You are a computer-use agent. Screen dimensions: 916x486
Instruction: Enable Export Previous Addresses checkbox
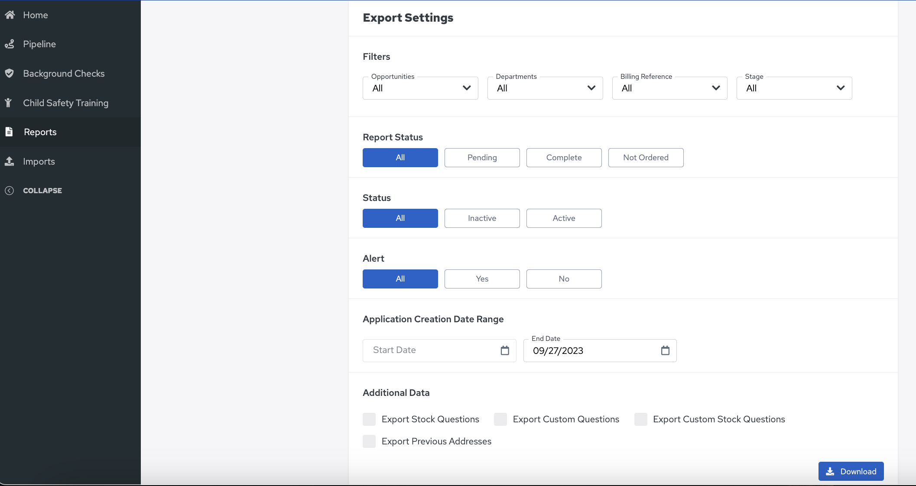pyautogui.click(x=369, y=441)
